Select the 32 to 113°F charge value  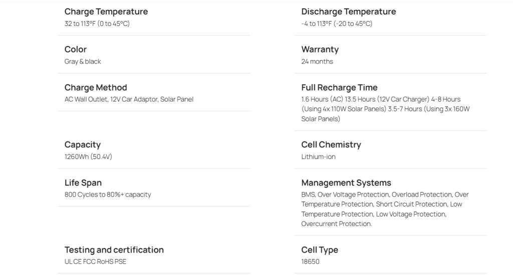click(x=97, y=23)
